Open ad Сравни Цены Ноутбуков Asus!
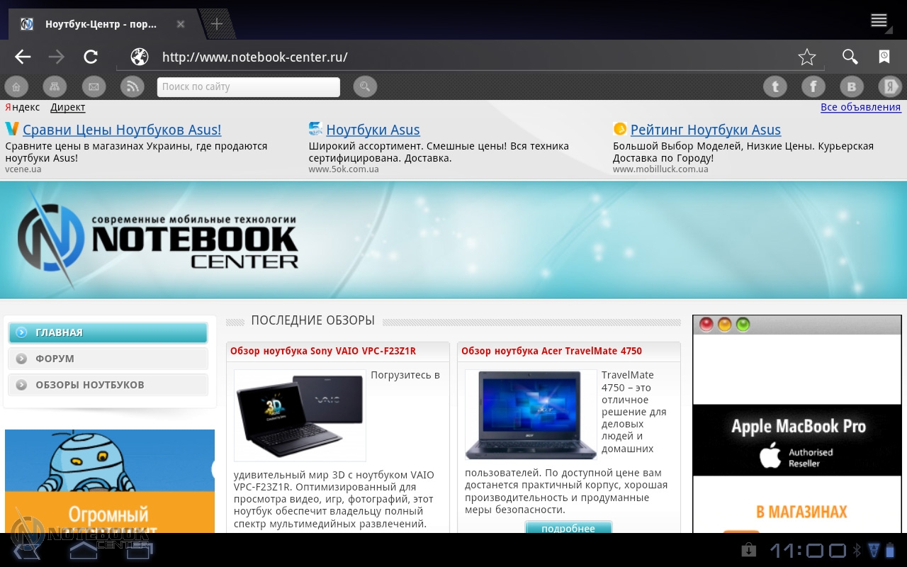The width and height of the screenshot is (907, 567). 122,130
